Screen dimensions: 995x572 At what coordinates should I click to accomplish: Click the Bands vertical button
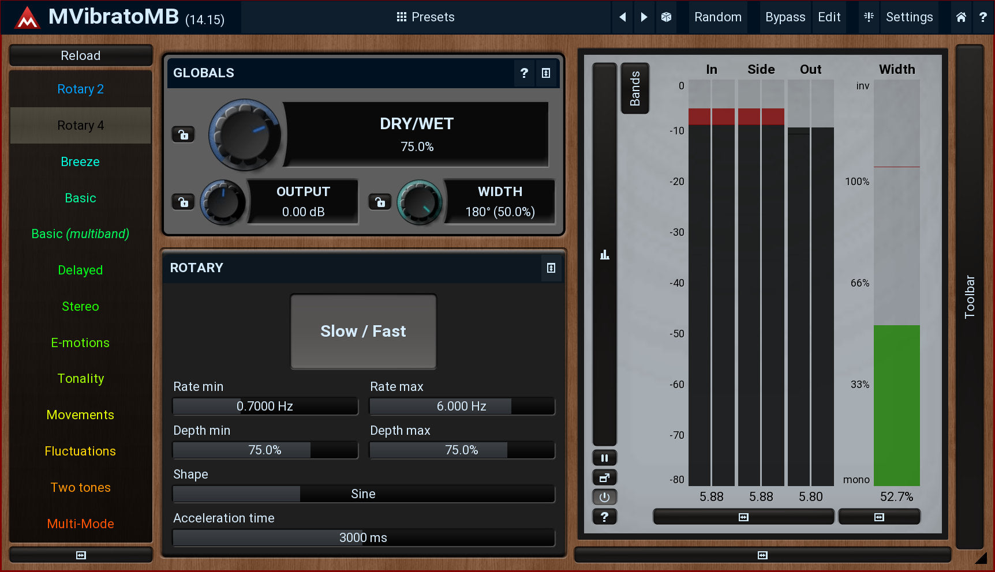pos(635,89)
